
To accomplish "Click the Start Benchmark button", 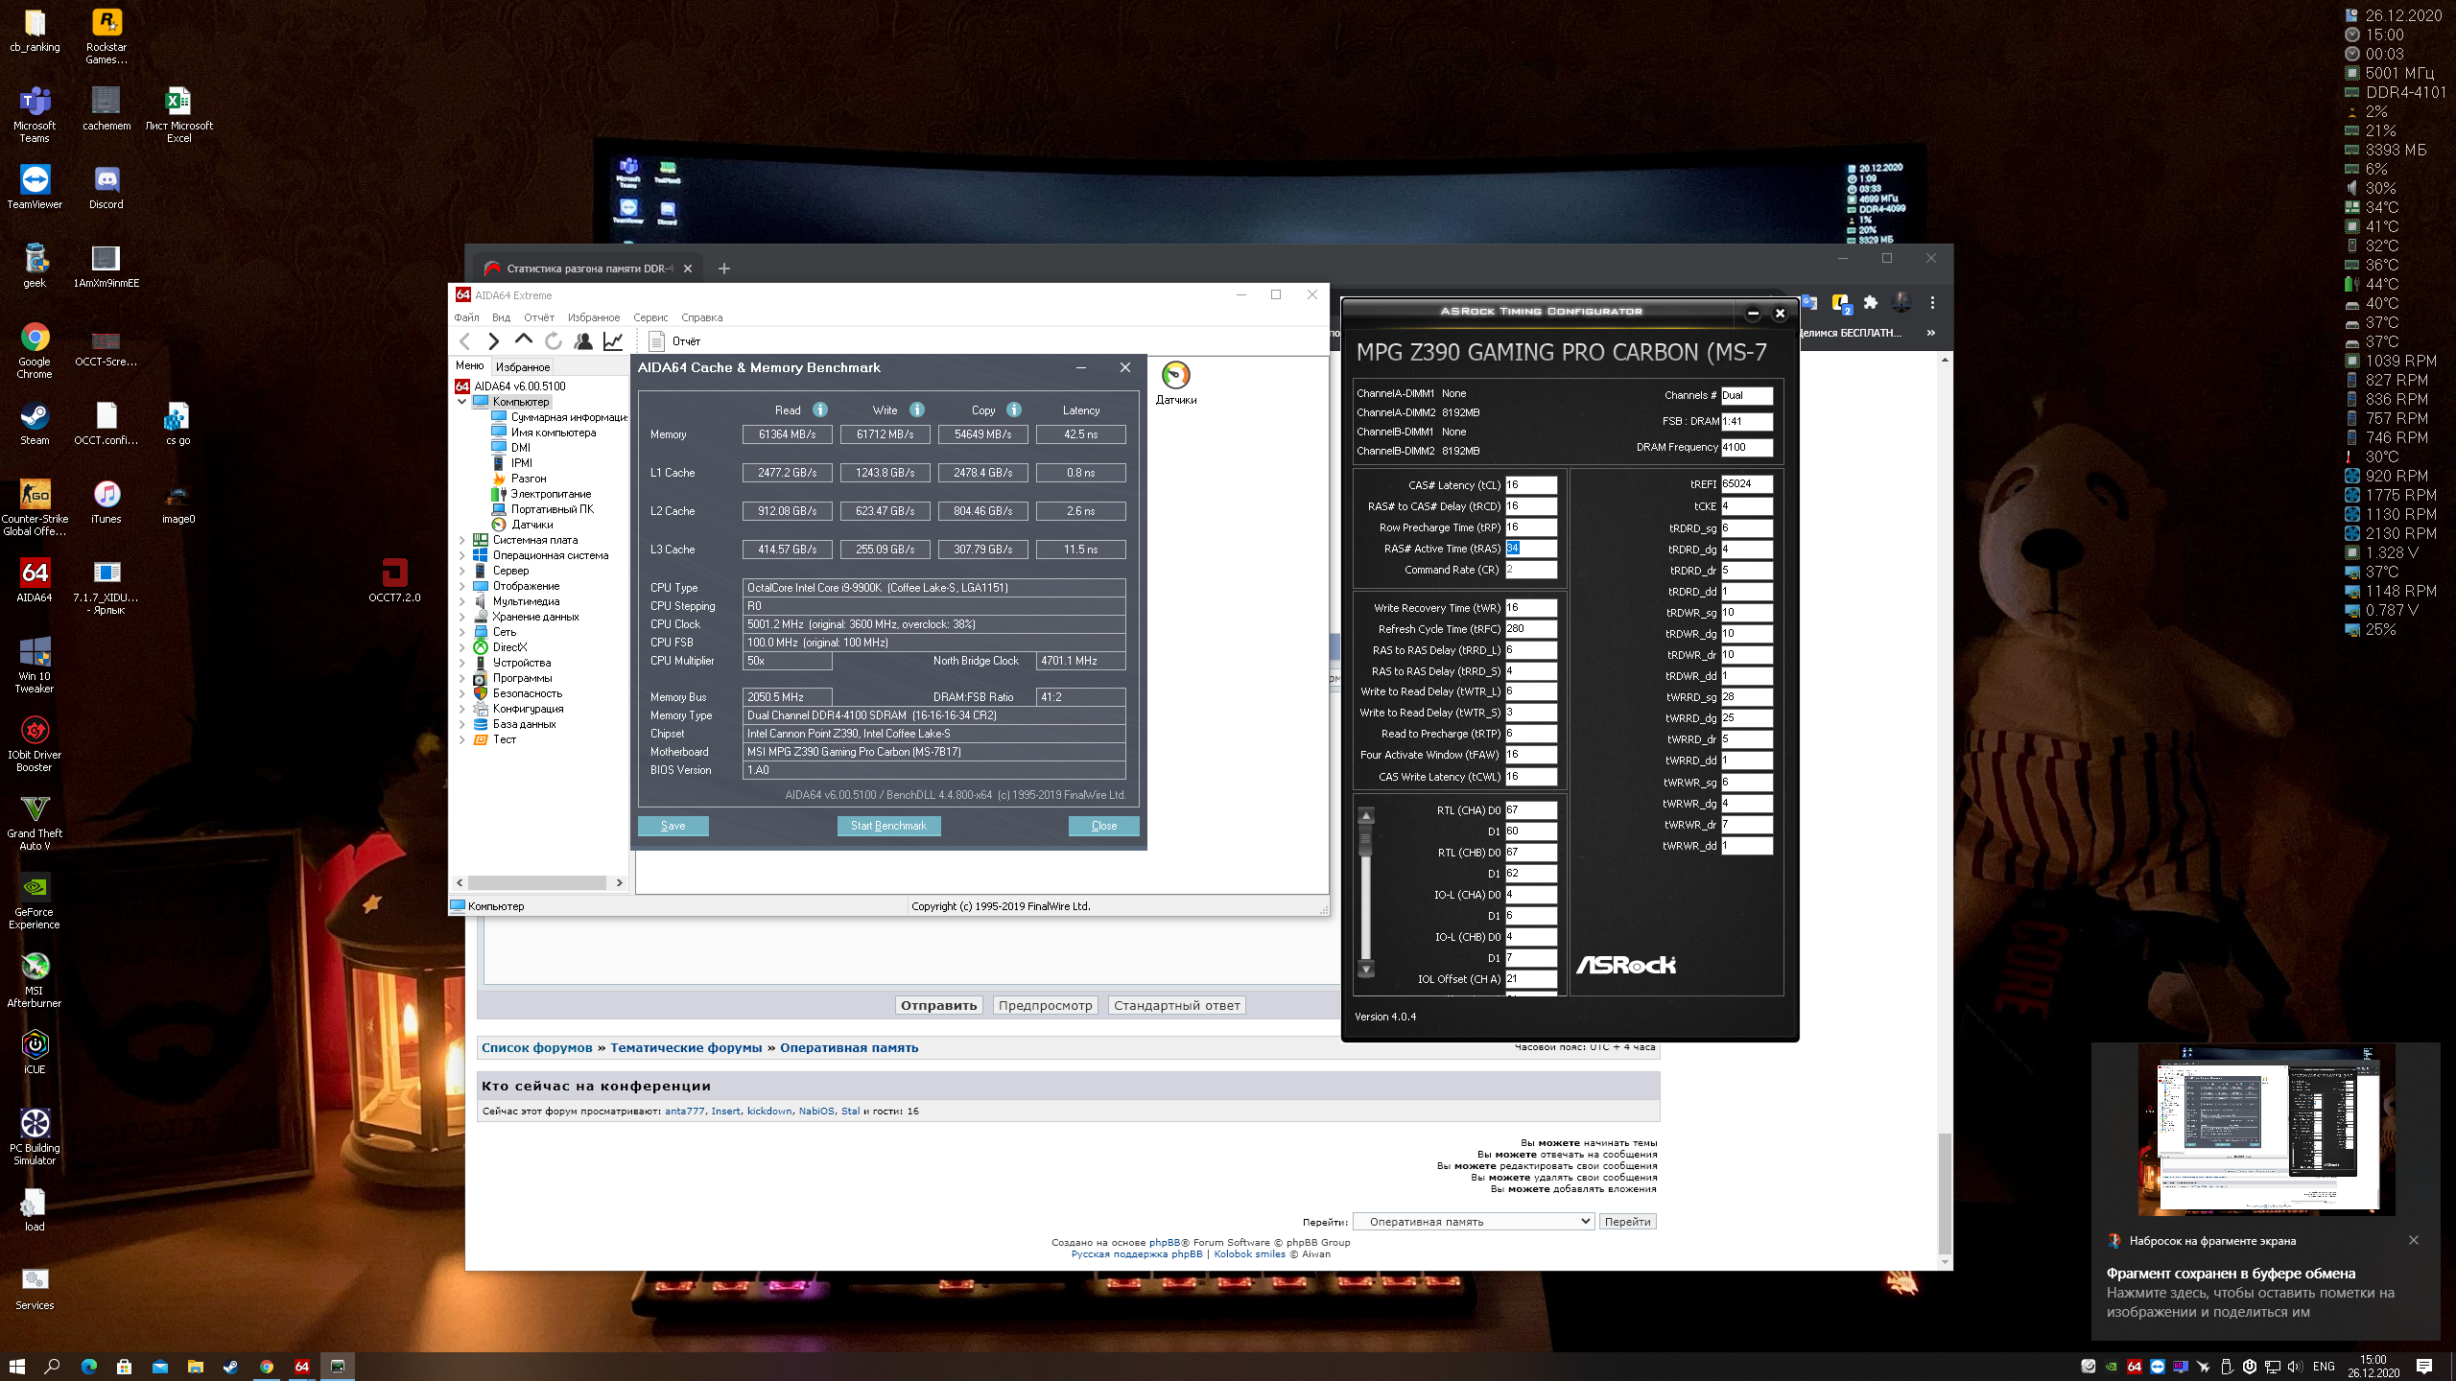I will point(888,826).
